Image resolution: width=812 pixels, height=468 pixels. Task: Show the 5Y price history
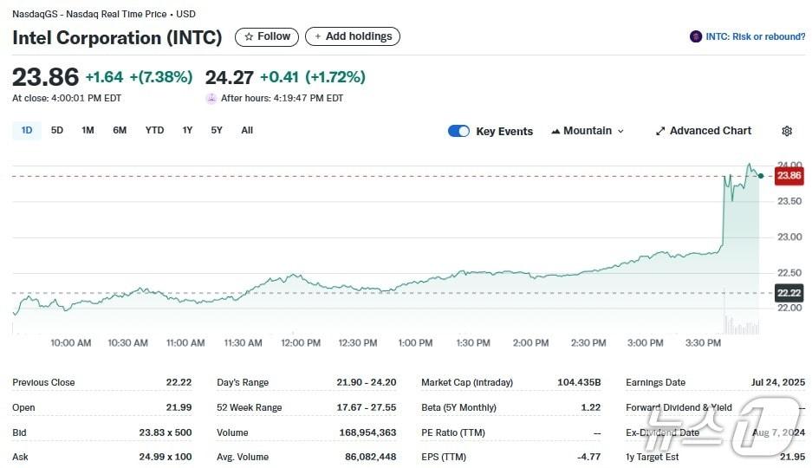(217, 130)
